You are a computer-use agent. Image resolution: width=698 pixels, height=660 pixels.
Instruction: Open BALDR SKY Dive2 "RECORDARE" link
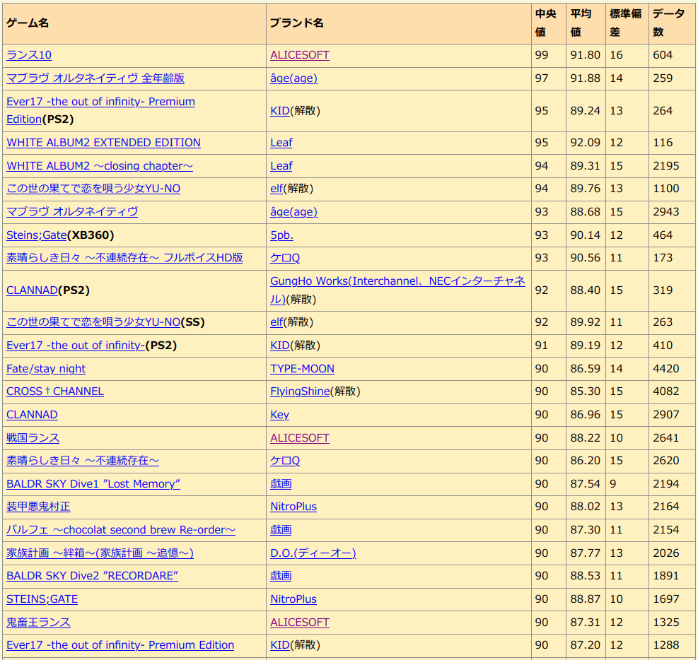click(x=92, y=576)
